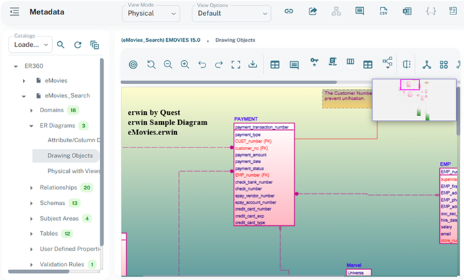Image resolution: width=464 pixels, height=280 pixels.
Task: Collapse the sidebar with the menu icon
Action: [x=14, y=12]
